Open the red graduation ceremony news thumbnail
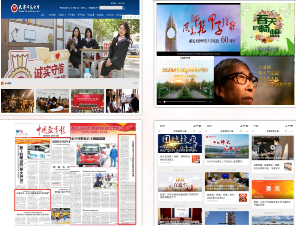This screenshot has height=226, width=296. click(x=87, y=101)
